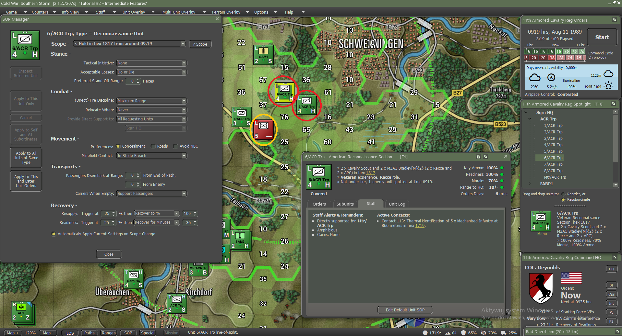Screen dimensions: 622x336
Task: Toggle the Ranges overlay button
Action: pyautogui.click(x=108, y=333)
